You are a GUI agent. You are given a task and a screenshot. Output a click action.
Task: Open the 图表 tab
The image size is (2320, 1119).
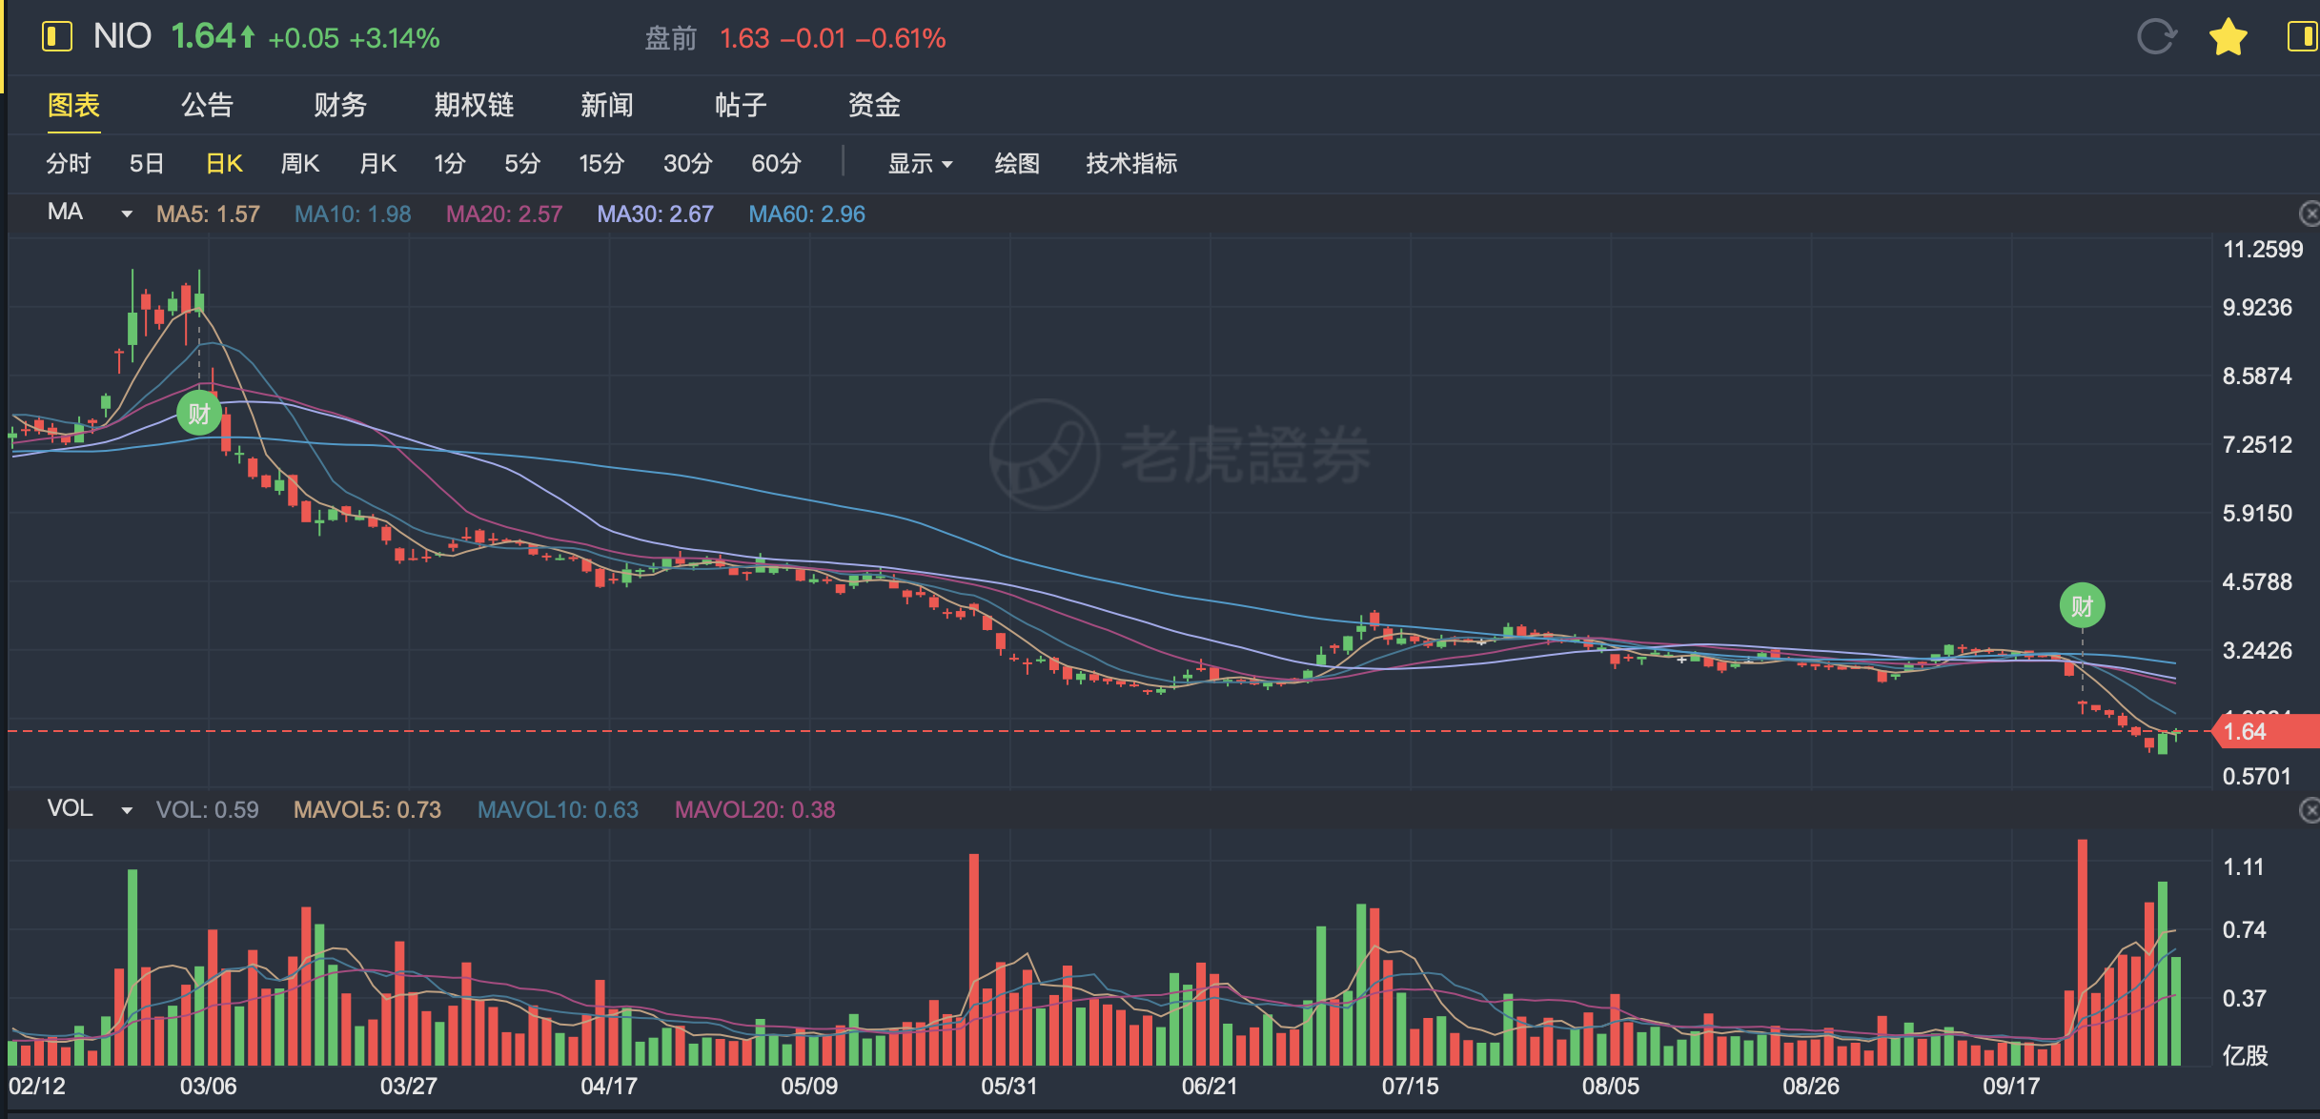pyautogui.click(x=74, y=105)
